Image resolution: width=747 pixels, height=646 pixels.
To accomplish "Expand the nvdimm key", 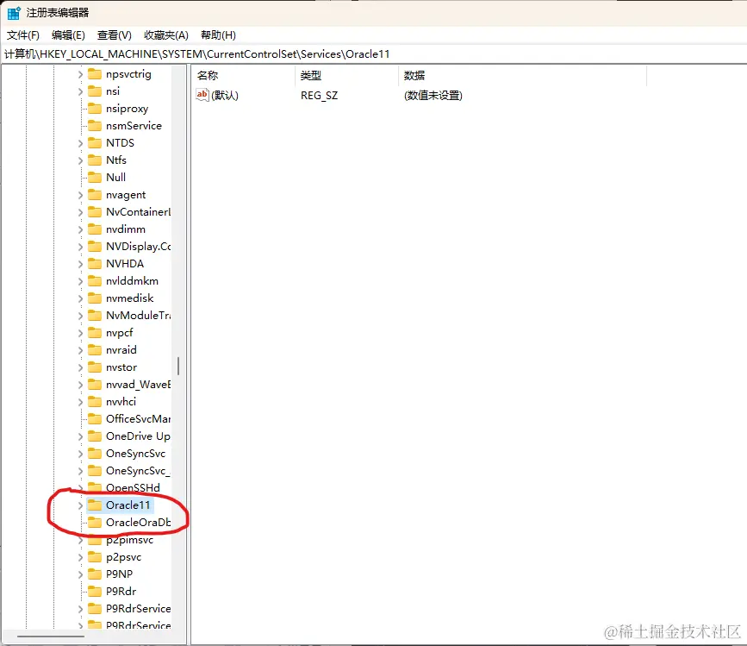I will click(80, 229).
